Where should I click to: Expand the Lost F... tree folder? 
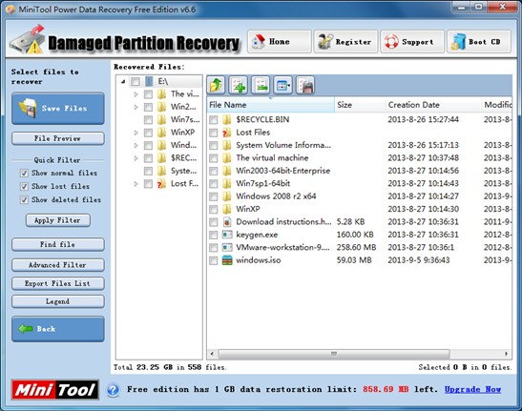point(136,184)
